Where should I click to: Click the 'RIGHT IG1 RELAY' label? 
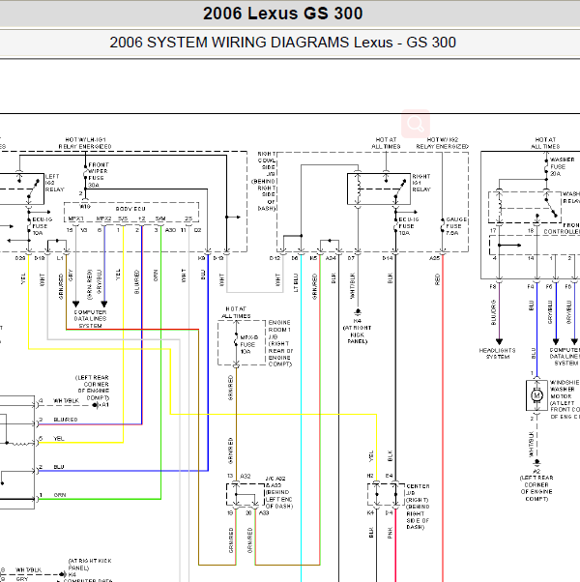click(421, 183)
